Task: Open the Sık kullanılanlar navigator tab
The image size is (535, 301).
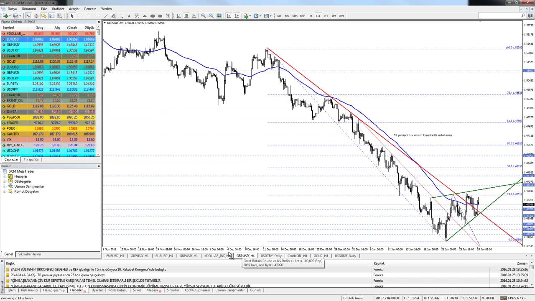Action: tap(30, 254)
